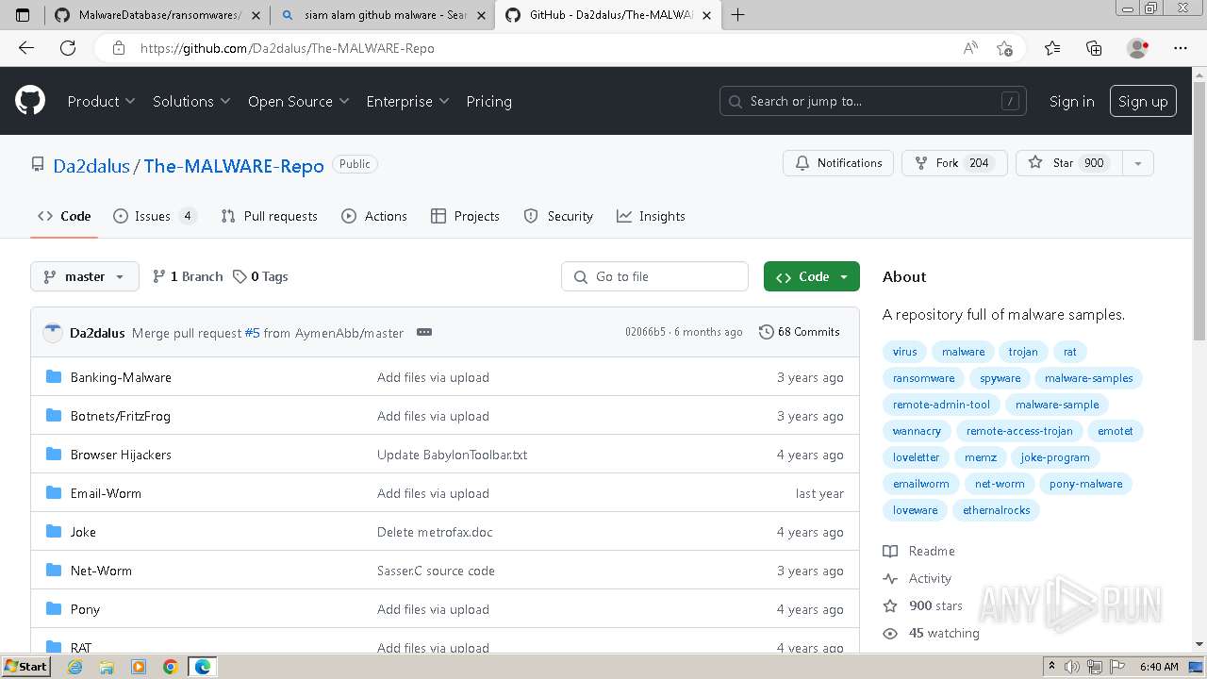This screenshot has width=1207, height=679.
Task: Expand the Enterprise menu
Action: [x=407, y=101]
